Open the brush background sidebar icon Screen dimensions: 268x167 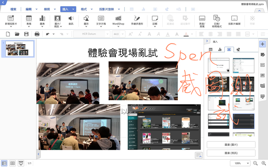pyautogui.click(x=263, y=97)
